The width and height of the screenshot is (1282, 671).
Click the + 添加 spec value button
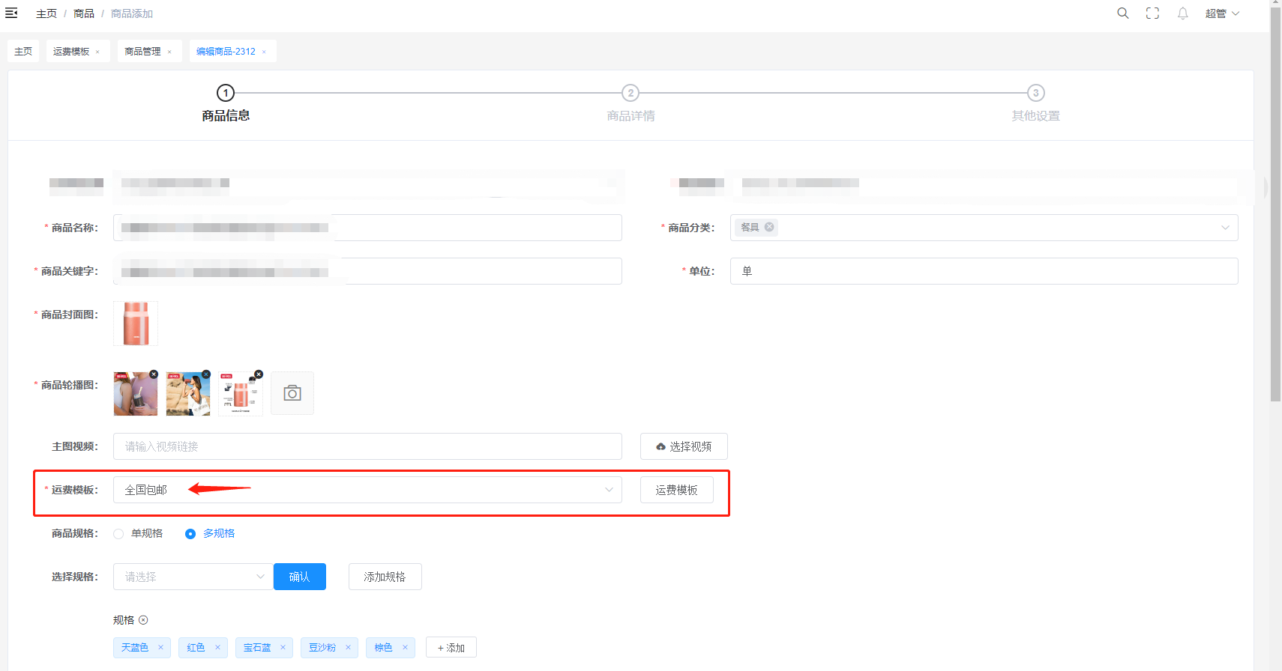click(451, 648)
